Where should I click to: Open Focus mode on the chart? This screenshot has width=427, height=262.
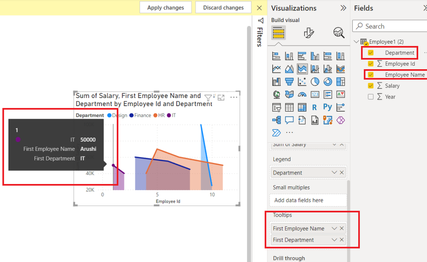pyautogui.click(x=221, y=98)
